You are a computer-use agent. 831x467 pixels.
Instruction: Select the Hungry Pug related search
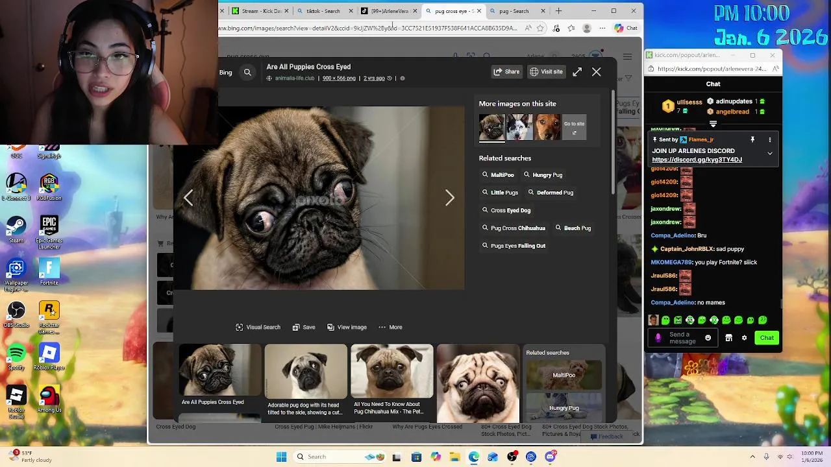pyautogui.click(x=543, y=175)
